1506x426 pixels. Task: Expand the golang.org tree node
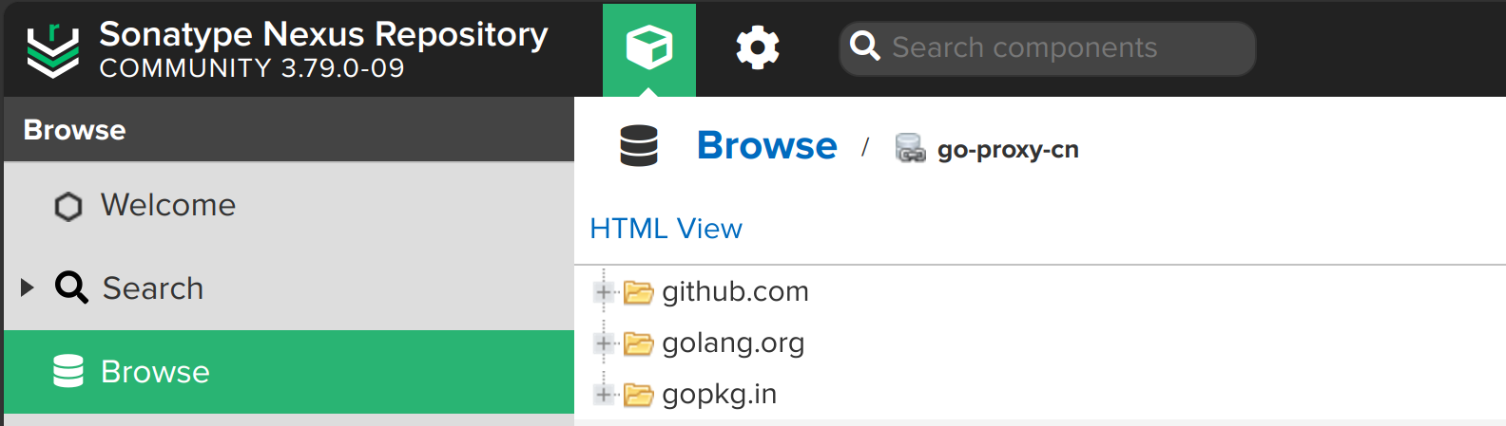point(603,343)
